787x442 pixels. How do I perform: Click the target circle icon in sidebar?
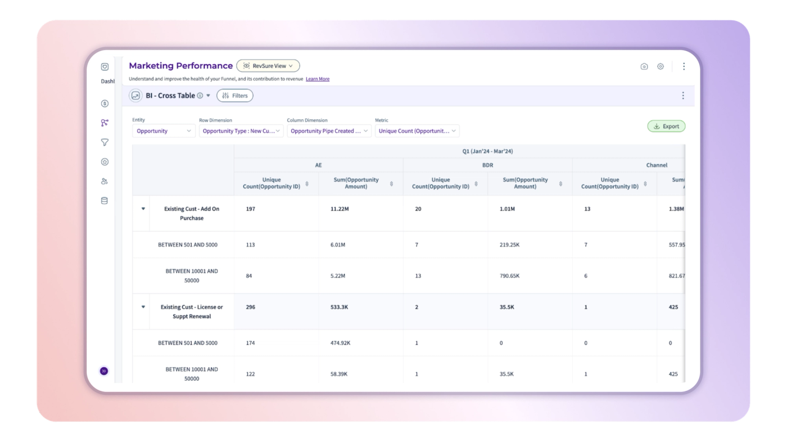105,162
